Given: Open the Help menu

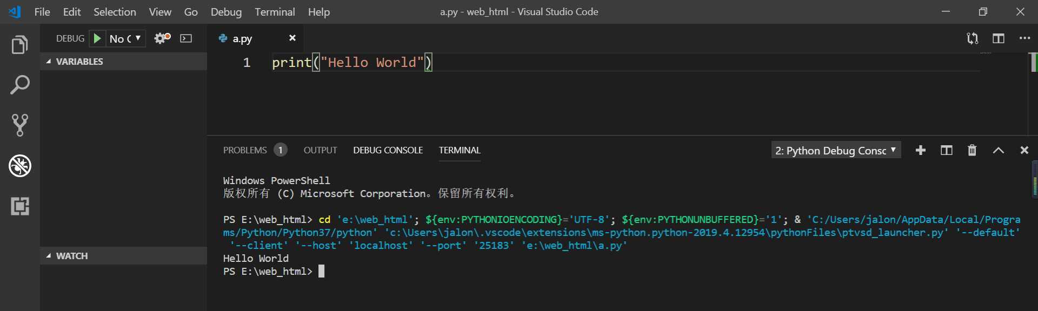Looking at the screenshot, I should point(319,12).
